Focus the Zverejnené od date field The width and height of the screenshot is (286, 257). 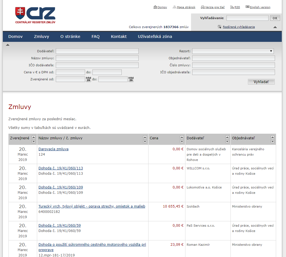click(70, 79)
